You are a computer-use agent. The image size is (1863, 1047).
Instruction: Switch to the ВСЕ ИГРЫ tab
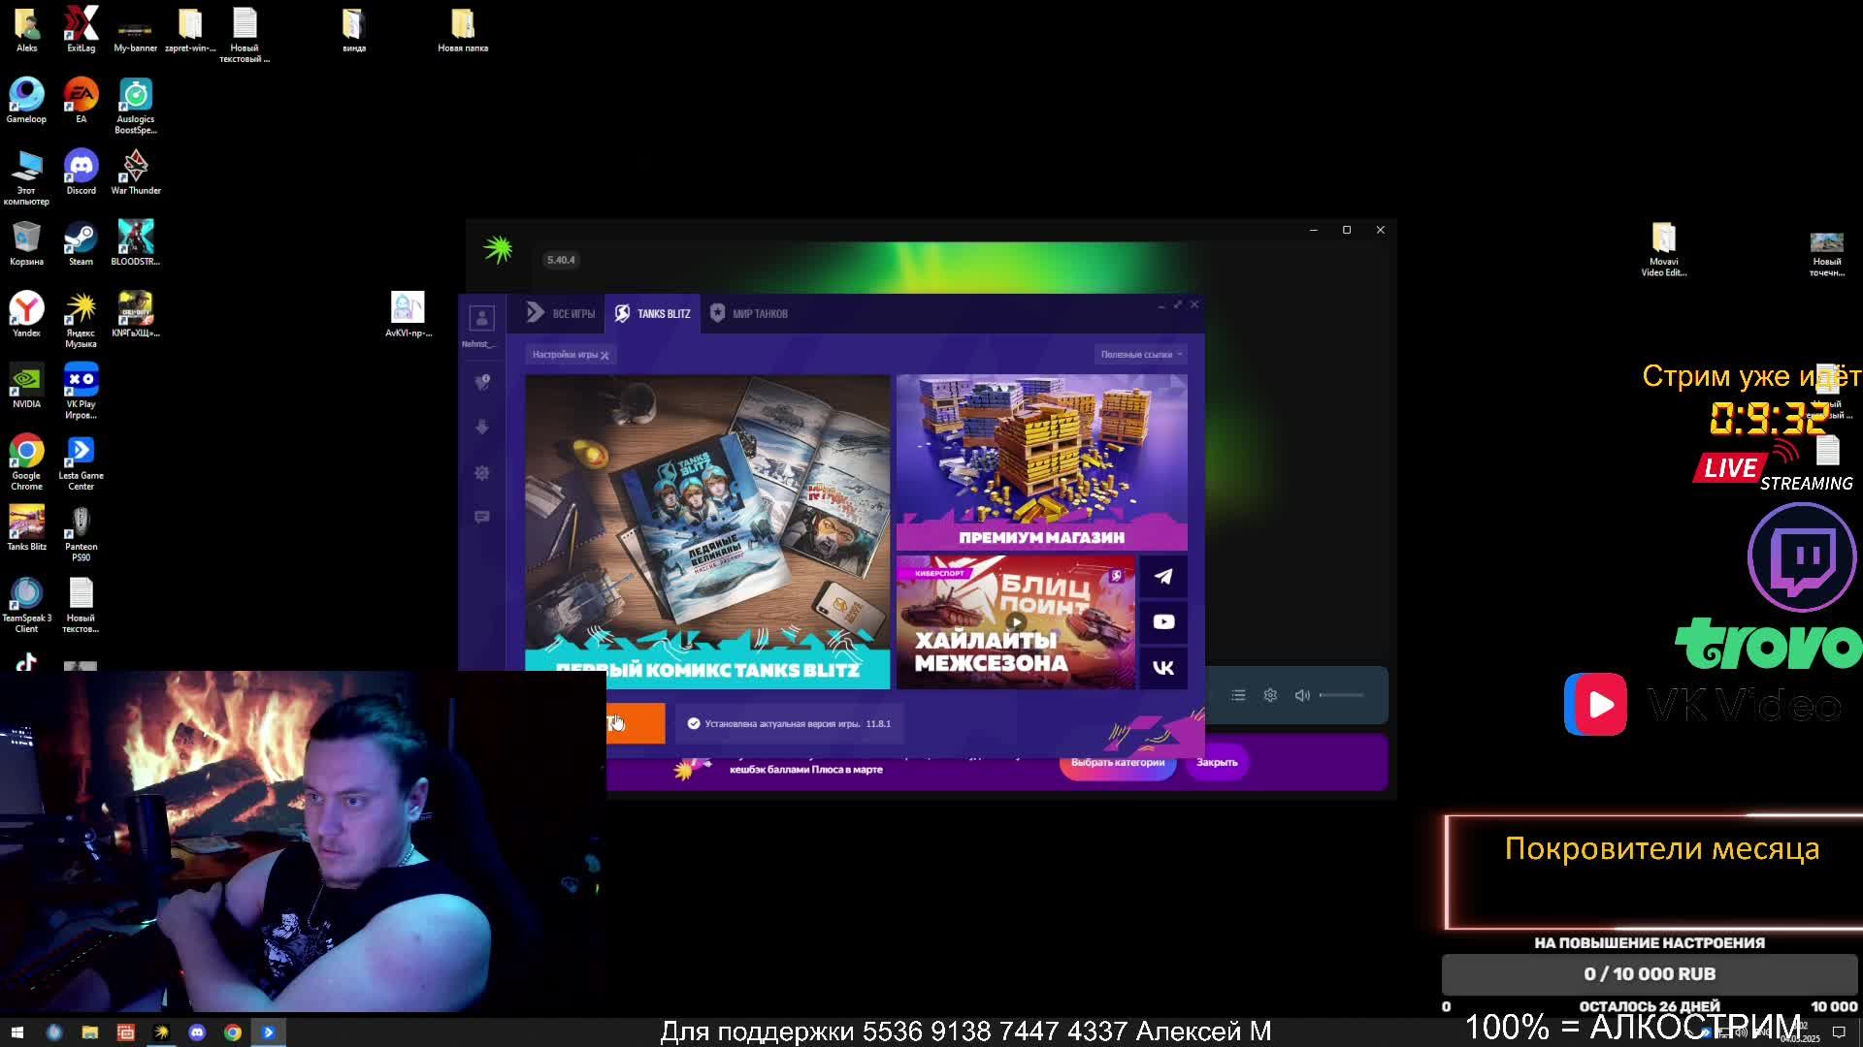point(561,313)
